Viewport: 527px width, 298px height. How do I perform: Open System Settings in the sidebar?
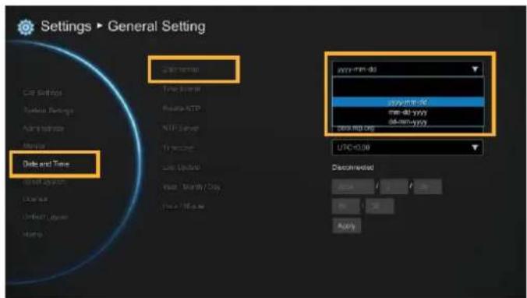click(x=48, y=111)
